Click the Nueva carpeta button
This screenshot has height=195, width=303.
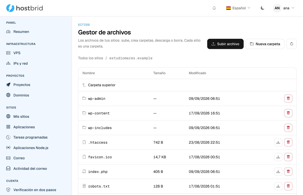tap(265, 44)
